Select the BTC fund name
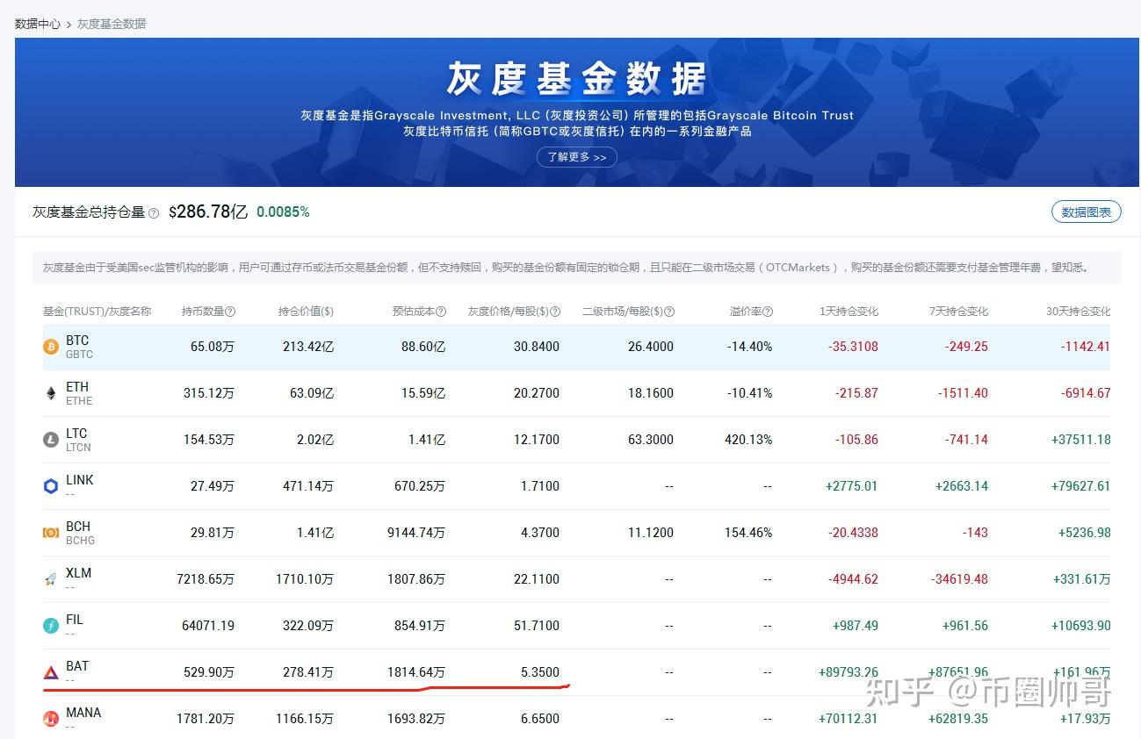This screenshot has height=739, width=1141. point(77,341)
